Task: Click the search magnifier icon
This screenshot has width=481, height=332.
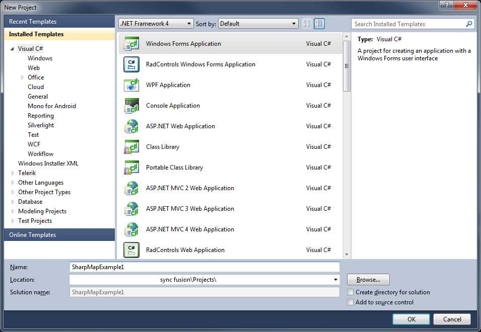Action: click(469, 24)
